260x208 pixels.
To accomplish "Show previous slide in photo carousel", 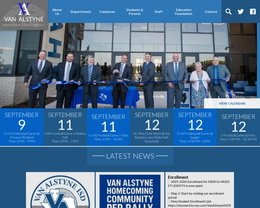I will coord(2,66).
